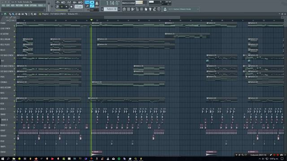Screen dimensions: 287x161
Task: Click the new project document icon
Action: [x=146, y=9]
